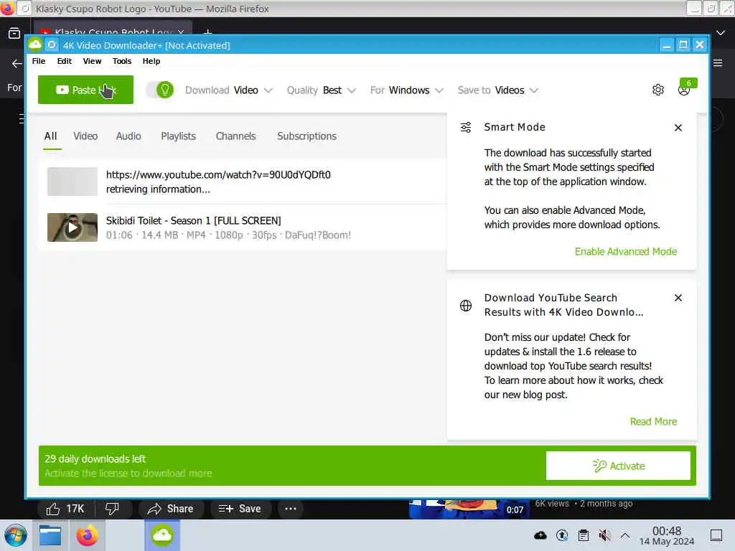Select the Skibidi Toilet Season 1 title
This screenshot has height=551, width=735.
193,221
